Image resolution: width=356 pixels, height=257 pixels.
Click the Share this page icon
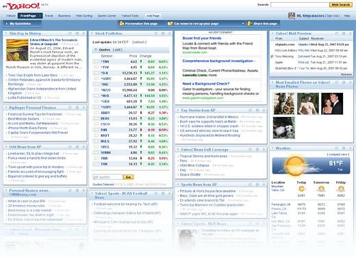[250, 23]
